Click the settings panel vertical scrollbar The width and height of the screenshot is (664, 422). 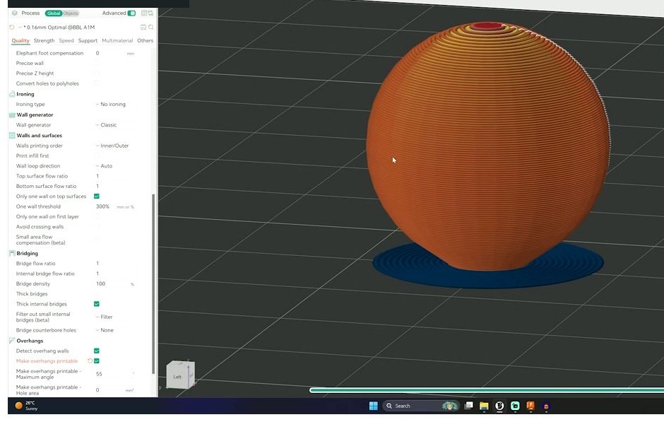pos(153,284)
